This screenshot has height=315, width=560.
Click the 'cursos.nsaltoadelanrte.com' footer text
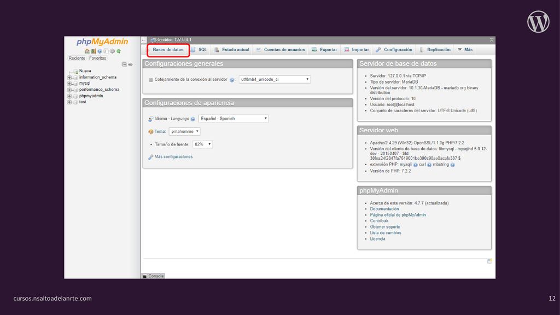click(52, 298)
